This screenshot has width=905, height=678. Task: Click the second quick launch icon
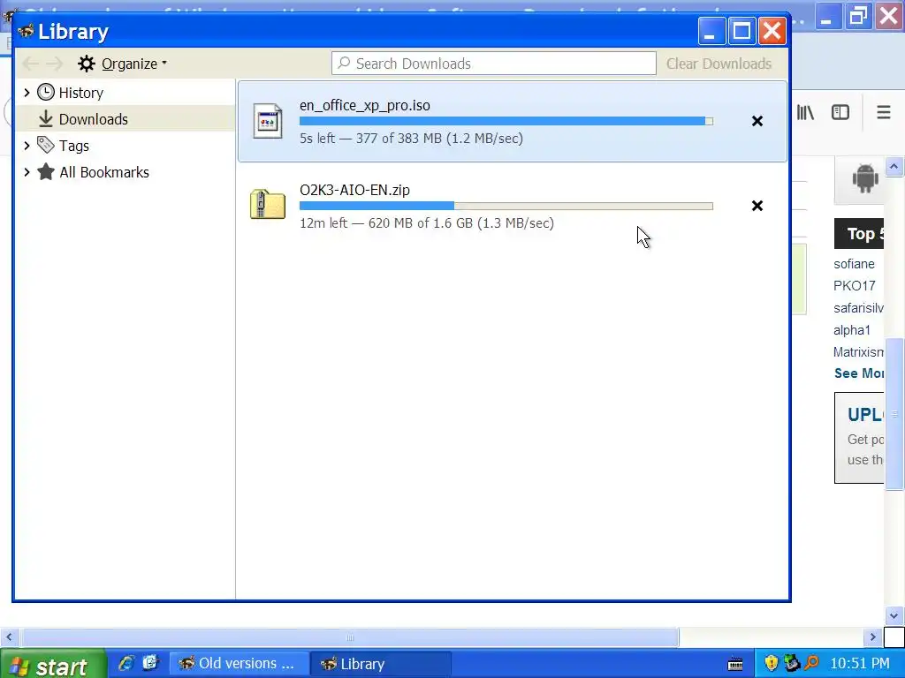tap(150, 663)
